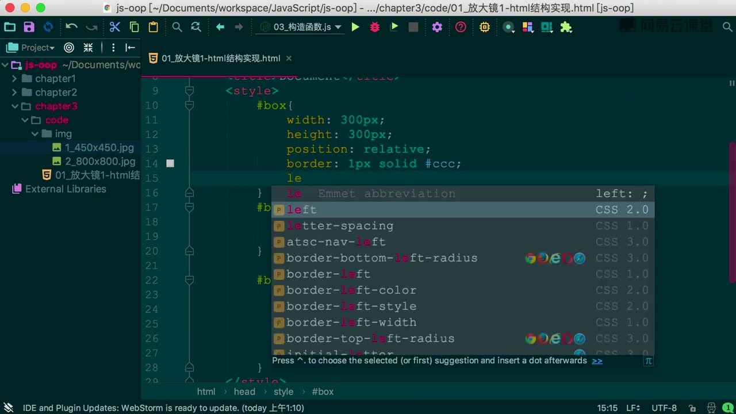736x414 pixels.
Task: Fold the style tag at line 9
Action: (189, 91)
